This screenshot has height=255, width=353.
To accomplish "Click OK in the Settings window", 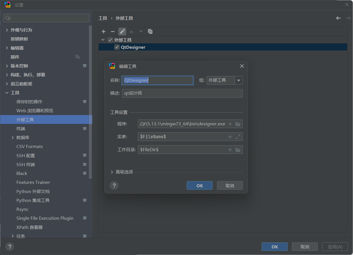I will 275,247.
